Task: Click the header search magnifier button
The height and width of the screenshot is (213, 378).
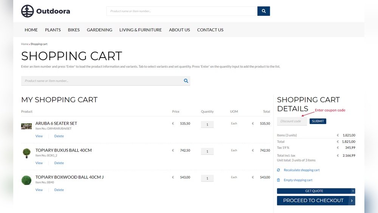Action: [x=263, y=11]
